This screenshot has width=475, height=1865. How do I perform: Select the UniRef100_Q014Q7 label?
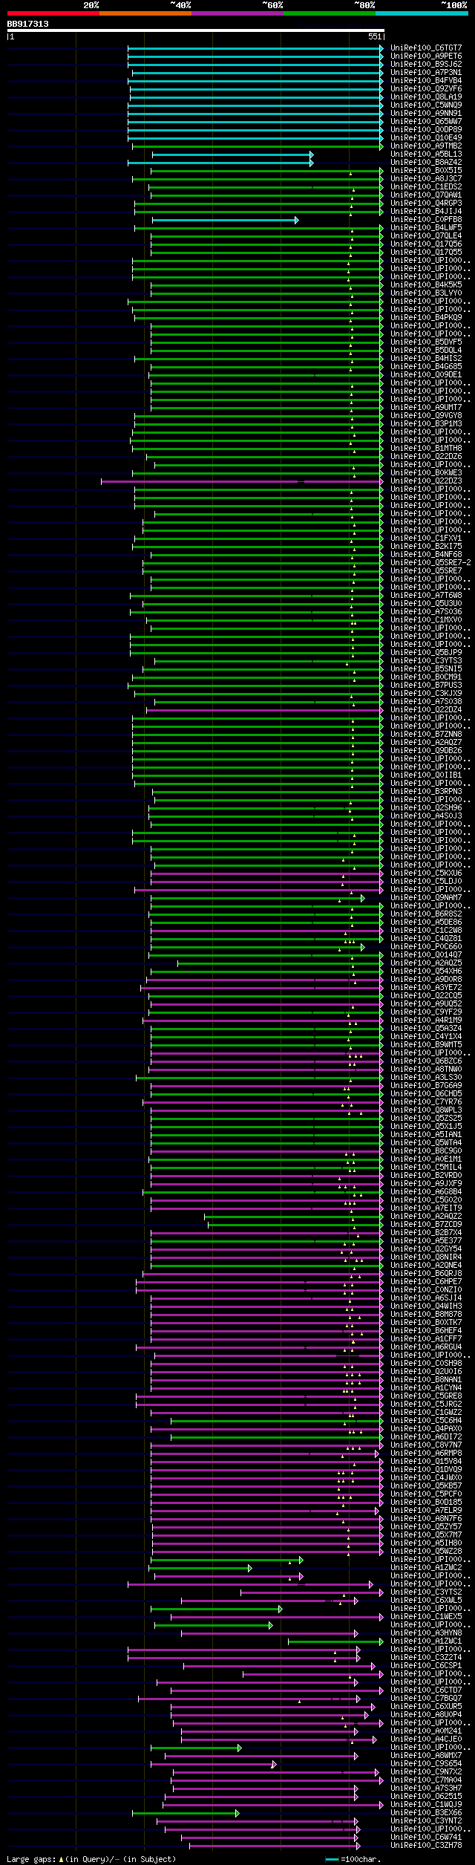426,955
